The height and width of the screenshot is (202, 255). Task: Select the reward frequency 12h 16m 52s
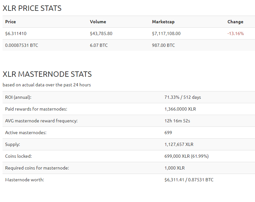click(x=177, y=121)
